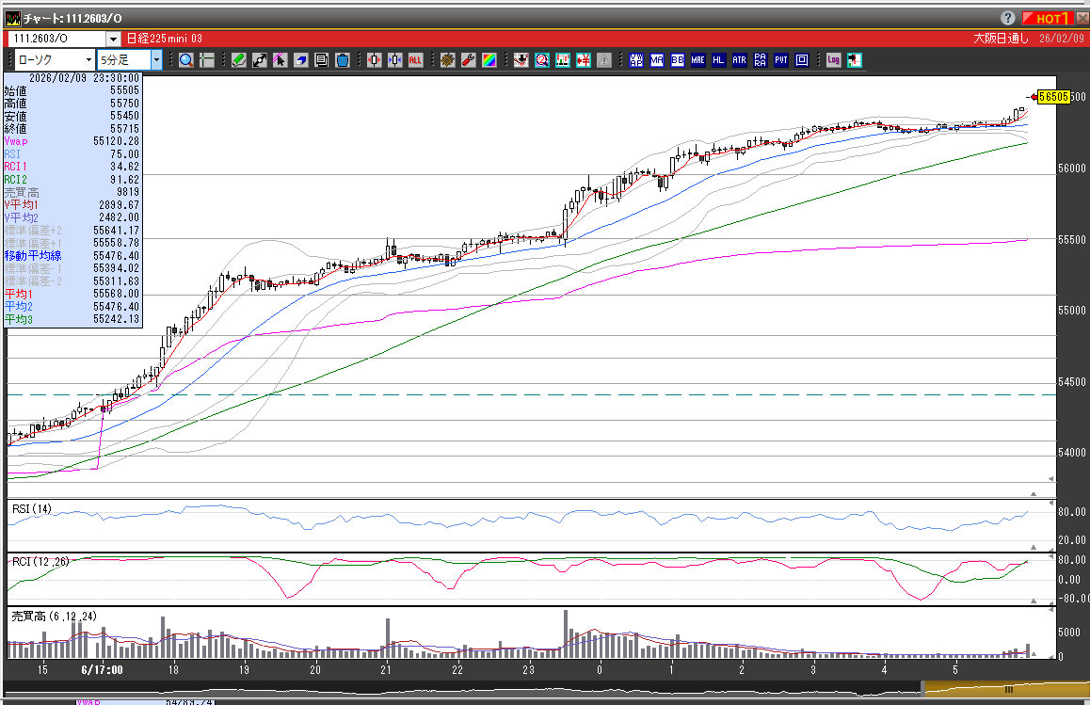The height and width of the screenshot is (705, 1090).
Task: Click the yellow 56505 current price marker
Action: 1051,96
